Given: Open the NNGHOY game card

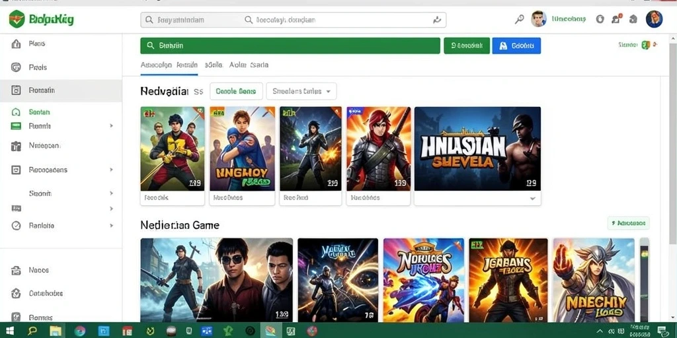Looking at the screenshot, I should pyautogui.click(x=242, y=156).
